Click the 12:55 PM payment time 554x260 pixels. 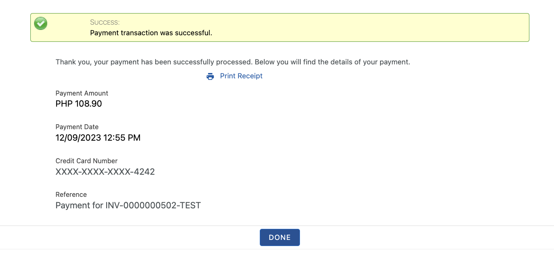[x=122, y=138]
